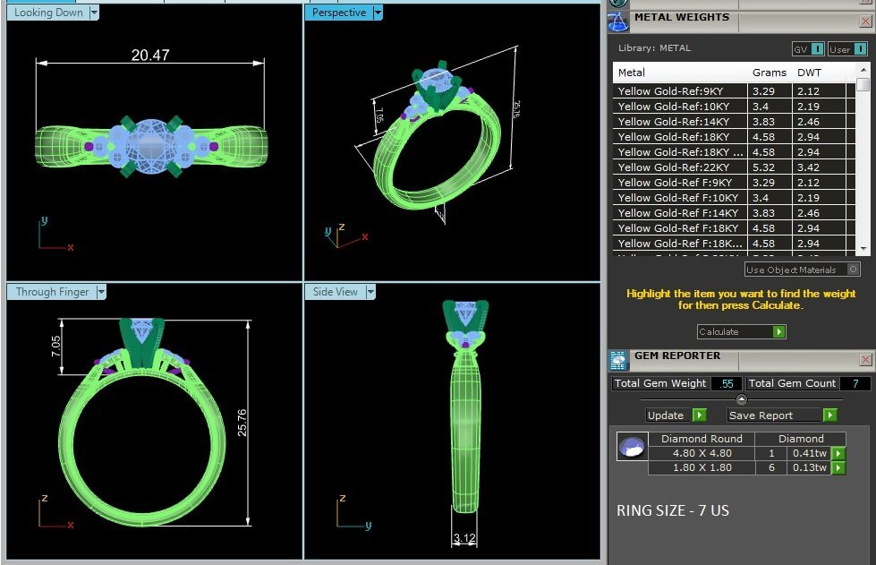The height and width of the screenshot is (565, 876).
Task: Click the Metal Weights panel icon
Action: [618, 21]
